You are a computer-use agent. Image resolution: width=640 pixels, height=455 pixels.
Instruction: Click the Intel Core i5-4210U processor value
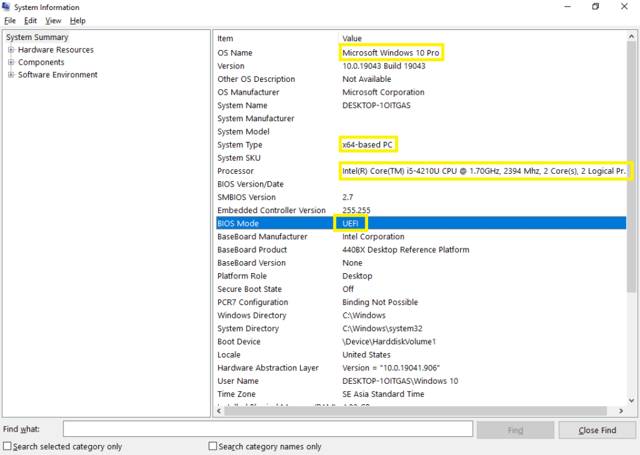pyautogui.click(x=484, y=171)
